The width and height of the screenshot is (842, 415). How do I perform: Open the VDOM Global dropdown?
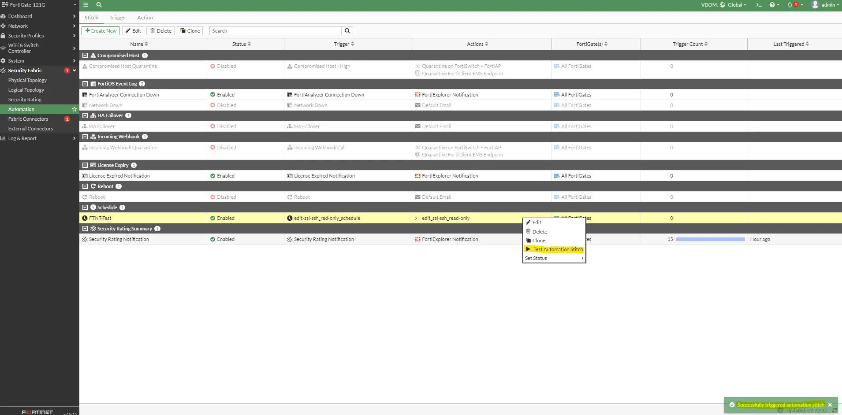734,5
